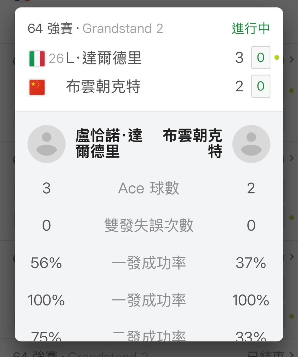
Task: Expand the middle chevron at right edge
Action: (x=292, y=158)
